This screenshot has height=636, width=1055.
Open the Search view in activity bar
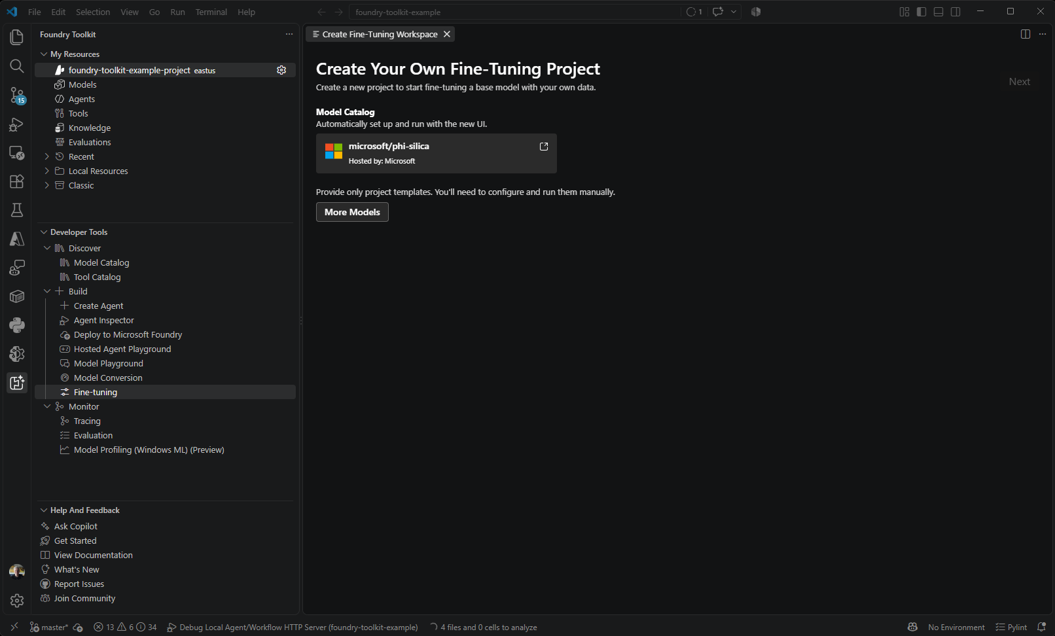click(17, 66)
